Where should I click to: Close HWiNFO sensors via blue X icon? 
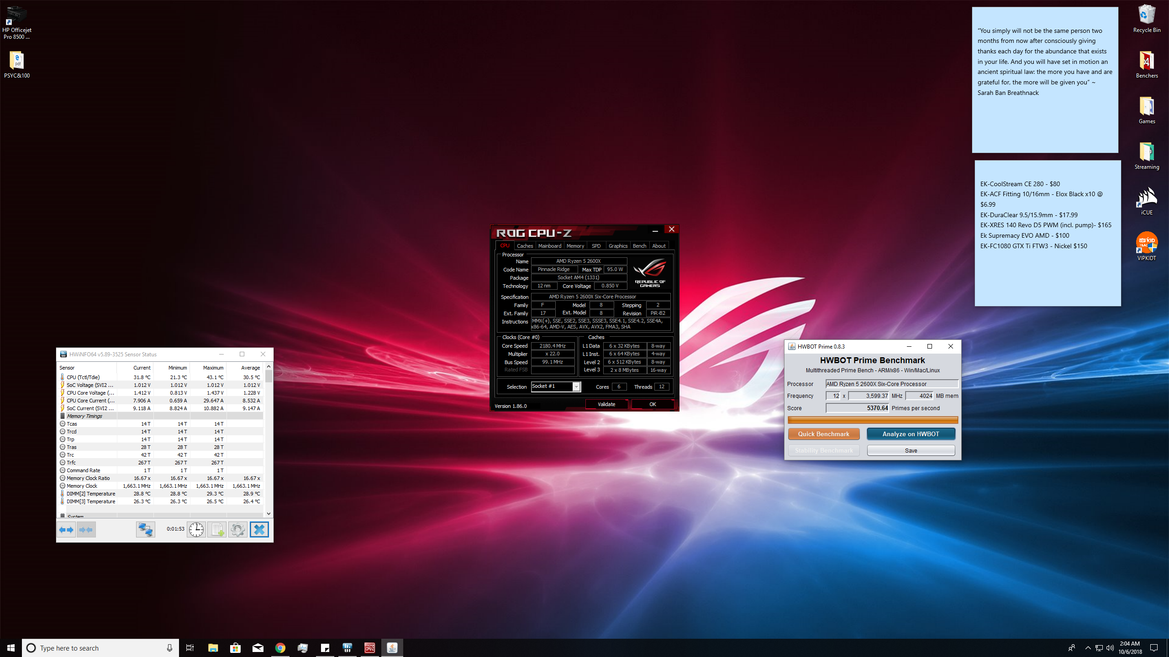coord(259,530)
